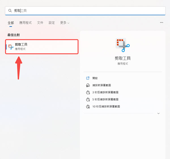
Task: Click the 剪取工具 title in the details pane
Action: coord(123,58)
